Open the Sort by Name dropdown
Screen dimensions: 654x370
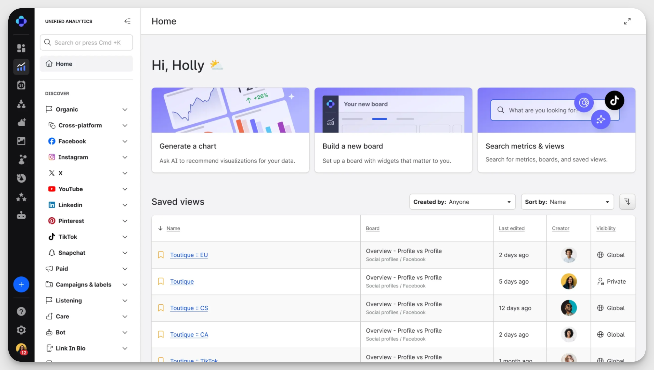pyautogui.click(x=567, y=202)
